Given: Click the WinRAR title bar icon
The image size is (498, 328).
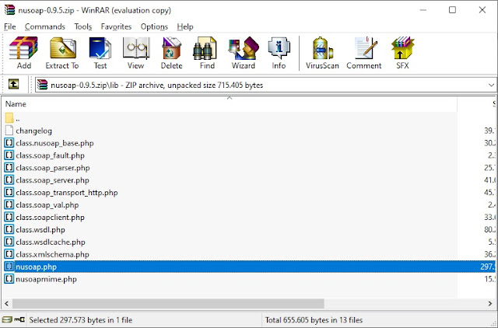Looking at the screenshot, I should click(9, 10).
